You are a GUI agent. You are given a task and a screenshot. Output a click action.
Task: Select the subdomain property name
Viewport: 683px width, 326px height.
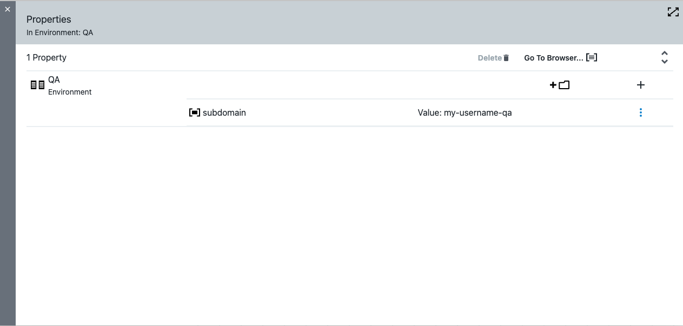pos(224,112)
